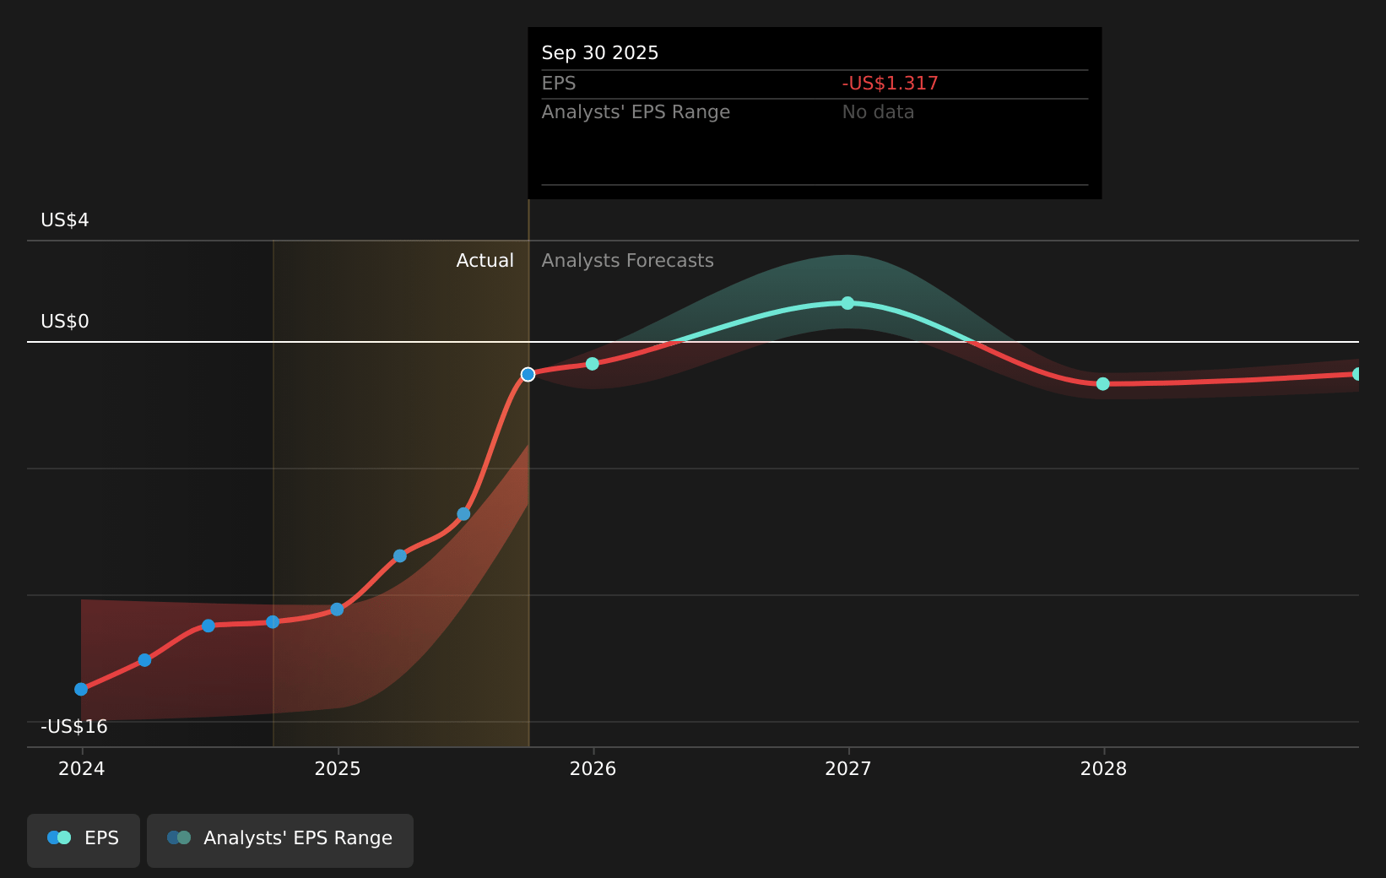Click the 2027 x-axis year label
The width and height of the screenshot is (1386, 878).
click(847, 769)
